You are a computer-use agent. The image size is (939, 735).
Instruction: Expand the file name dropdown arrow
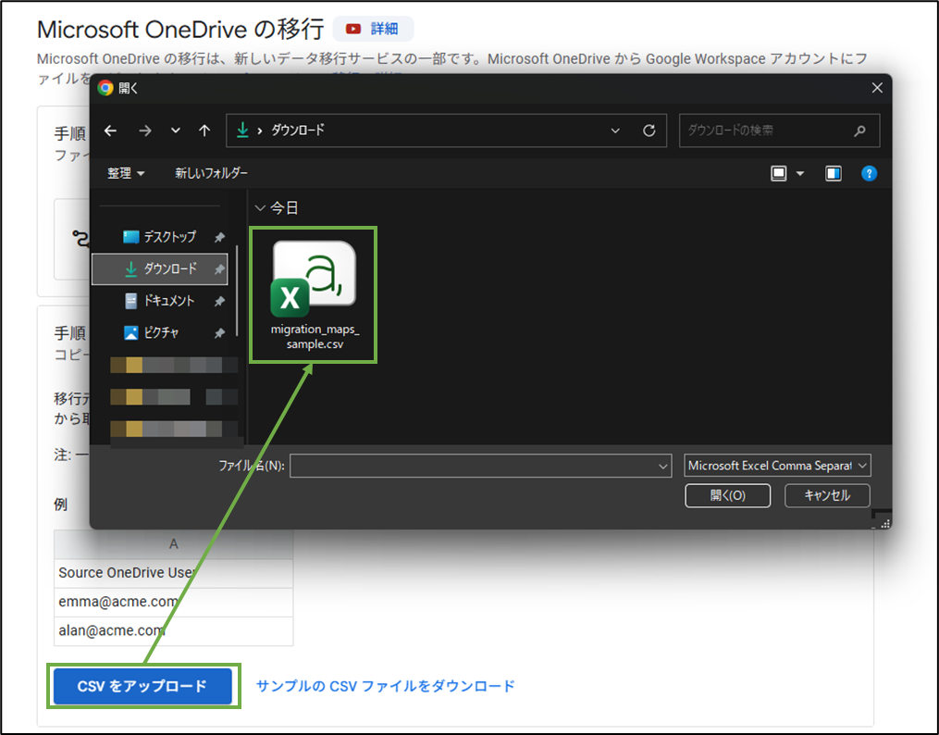(663, 466)
